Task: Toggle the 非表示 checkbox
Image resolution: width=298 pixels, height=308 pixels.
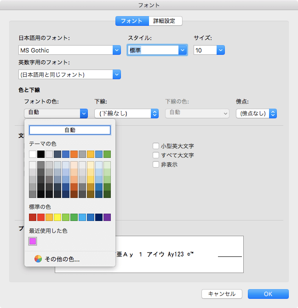Action: [156, 164]
